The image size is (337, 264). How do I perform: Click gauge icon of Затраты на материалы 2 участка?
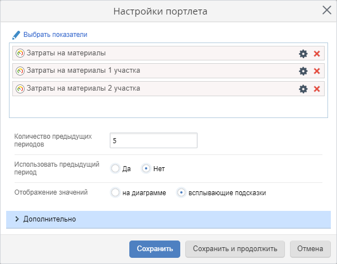pyautogui.click(x=20, y=89)
